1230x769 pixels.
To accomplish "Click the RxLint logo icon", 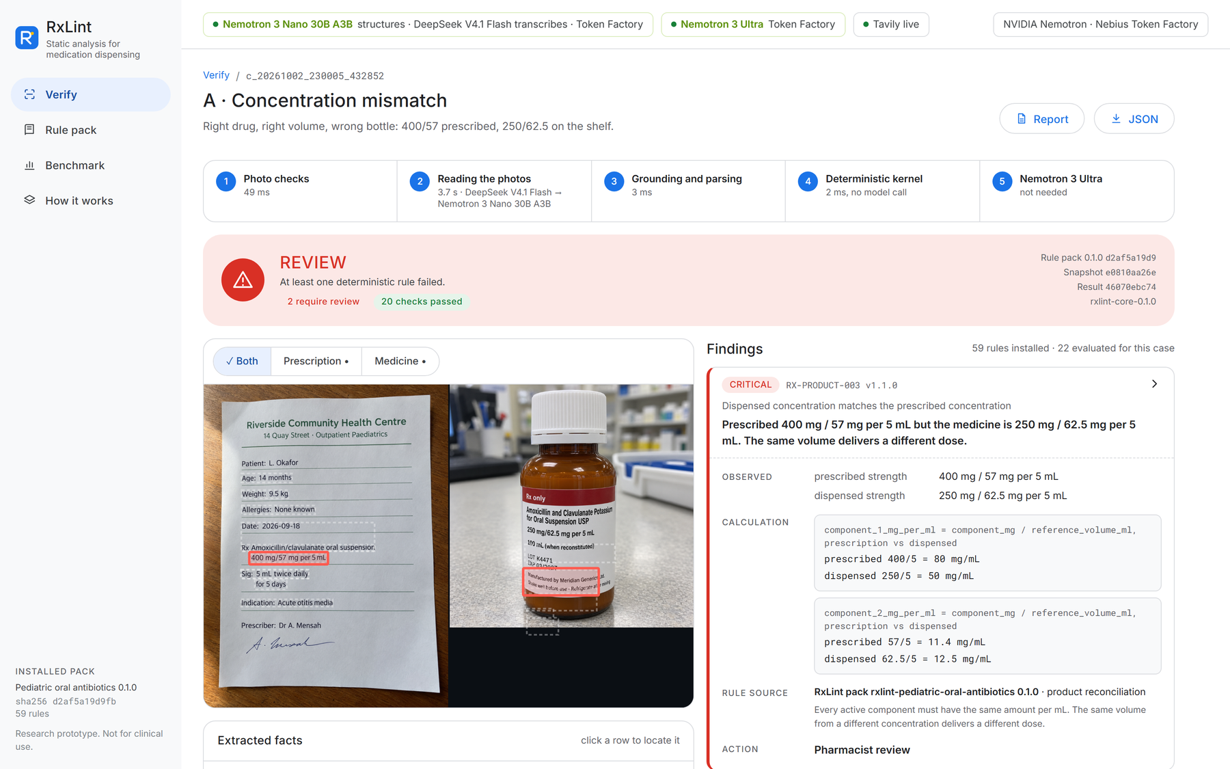I will [27, 38].
